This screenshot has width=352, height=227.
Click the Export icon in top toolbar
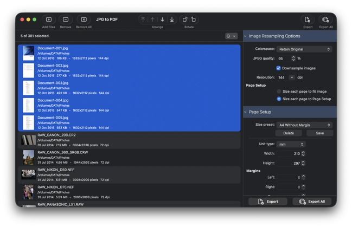tap(308, 20)
